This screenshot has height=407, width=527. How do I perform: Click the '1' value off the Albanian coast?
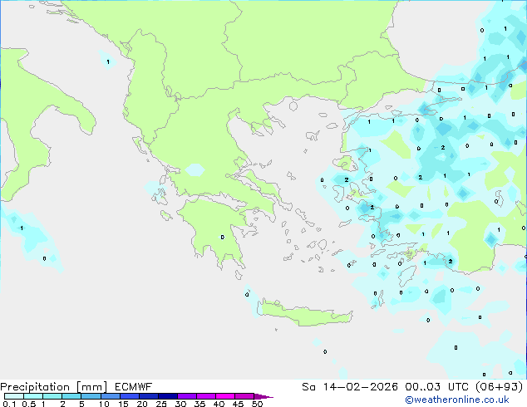108,61
